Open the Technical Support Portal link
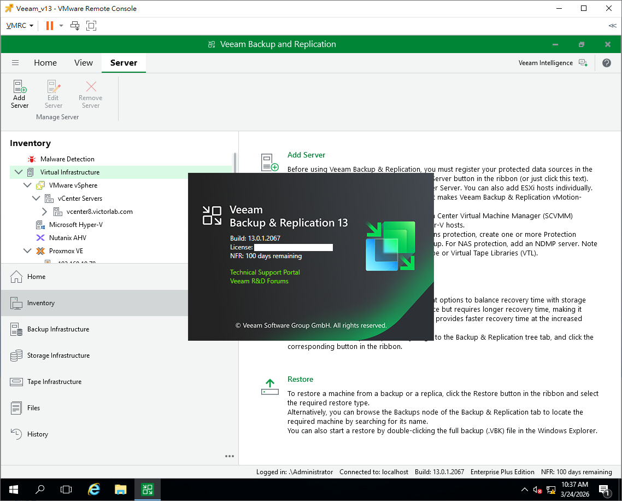622x501 pixels. 265,272
